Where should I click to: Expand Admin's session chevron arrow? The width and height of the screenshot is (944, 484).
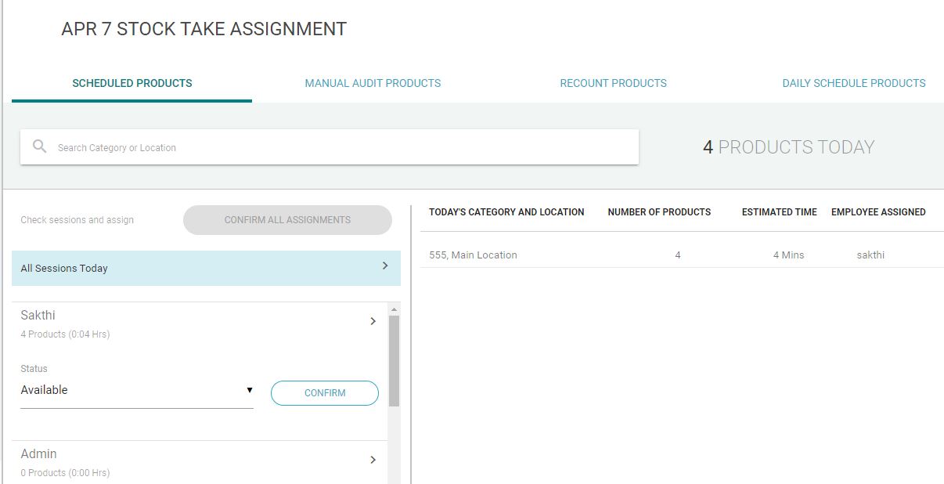[373, 460]
